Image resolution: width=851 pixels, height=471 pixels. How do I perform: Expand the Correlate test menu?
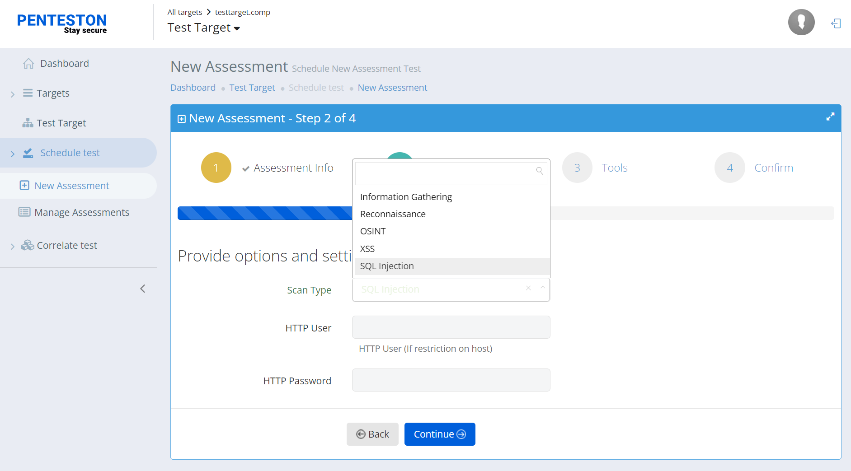pyautogui.click(x=13, y=246)
